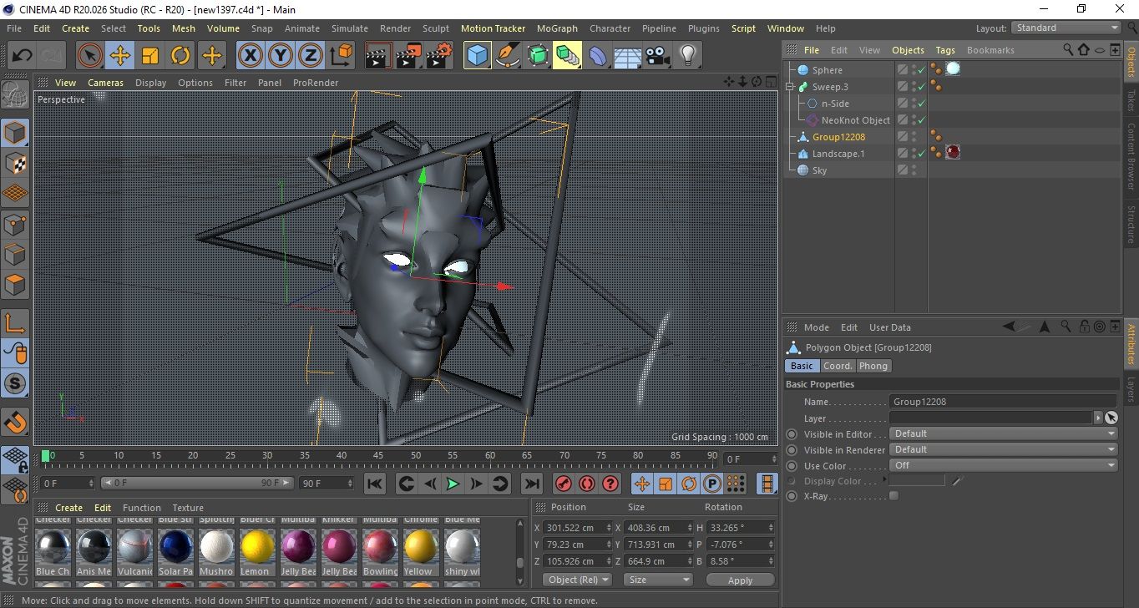Open the Create menu in Material Manager
Image resolution: width=1139 pixels, height=608 pixels.
pyautogui.click(x=68, y=508)
